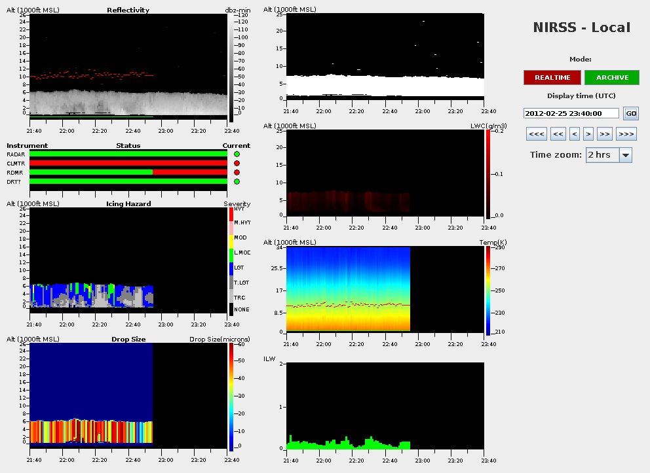Switch mode to REALTIME
This screenshot has height=473, width=650.
click(552, 77)
